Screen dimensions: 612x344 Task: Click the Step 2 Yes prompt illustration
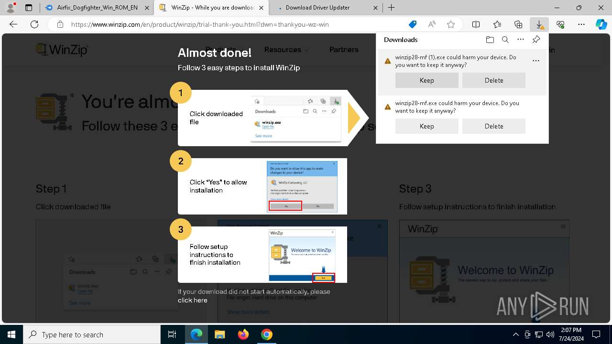coord(302,186)
